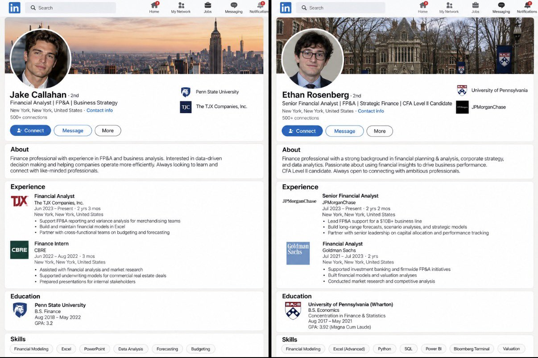Open Jake Callahan's Contact info link
This screenshot has width=538, height=358.
[99, 110]
